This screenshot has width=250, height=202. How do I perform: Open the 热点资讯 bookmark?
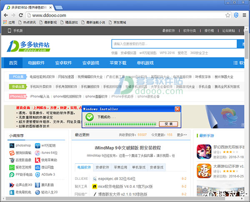(x=27, y=22)
